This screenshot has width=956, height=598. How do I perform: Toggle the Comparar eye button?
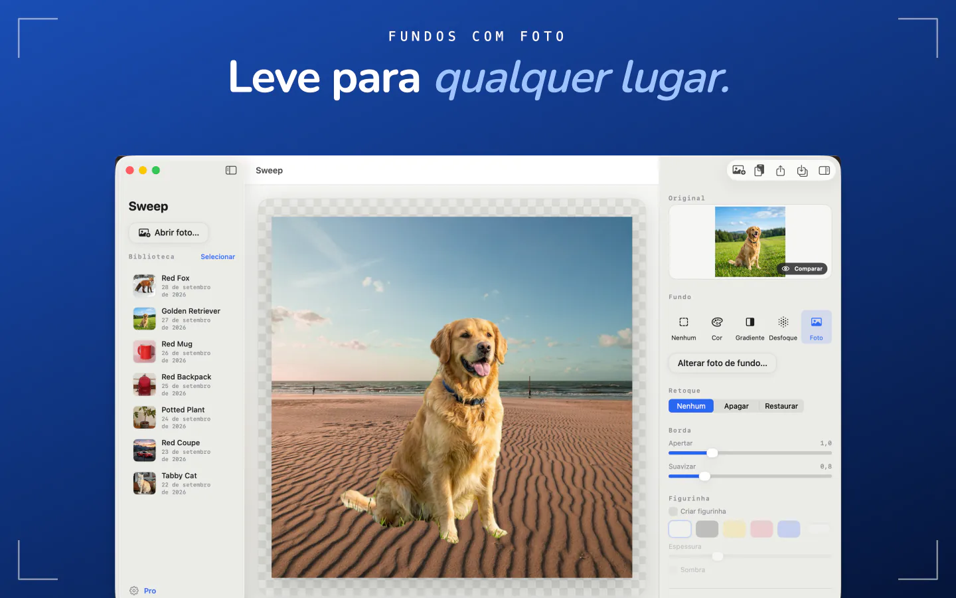pyautogui.click(x=802, y=269)
